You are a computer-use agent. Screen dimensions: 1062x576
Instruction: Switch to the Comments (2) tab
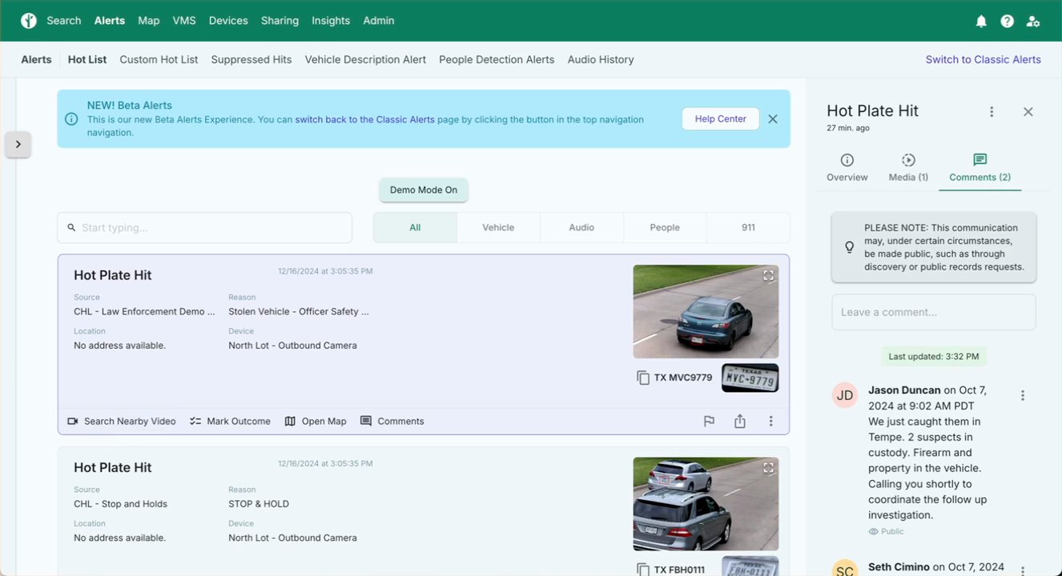pyautogui.click(x=980, y=168)
